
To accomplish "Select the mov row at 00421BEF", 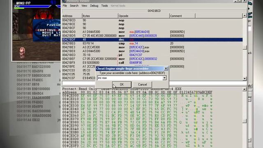I will (x=152, y=59).
